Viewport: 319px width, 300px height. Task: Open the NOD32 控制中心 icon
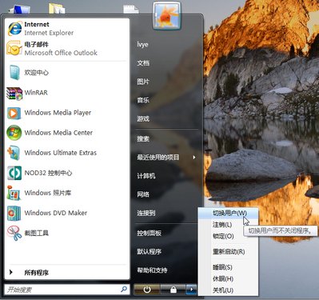(14, 173)
